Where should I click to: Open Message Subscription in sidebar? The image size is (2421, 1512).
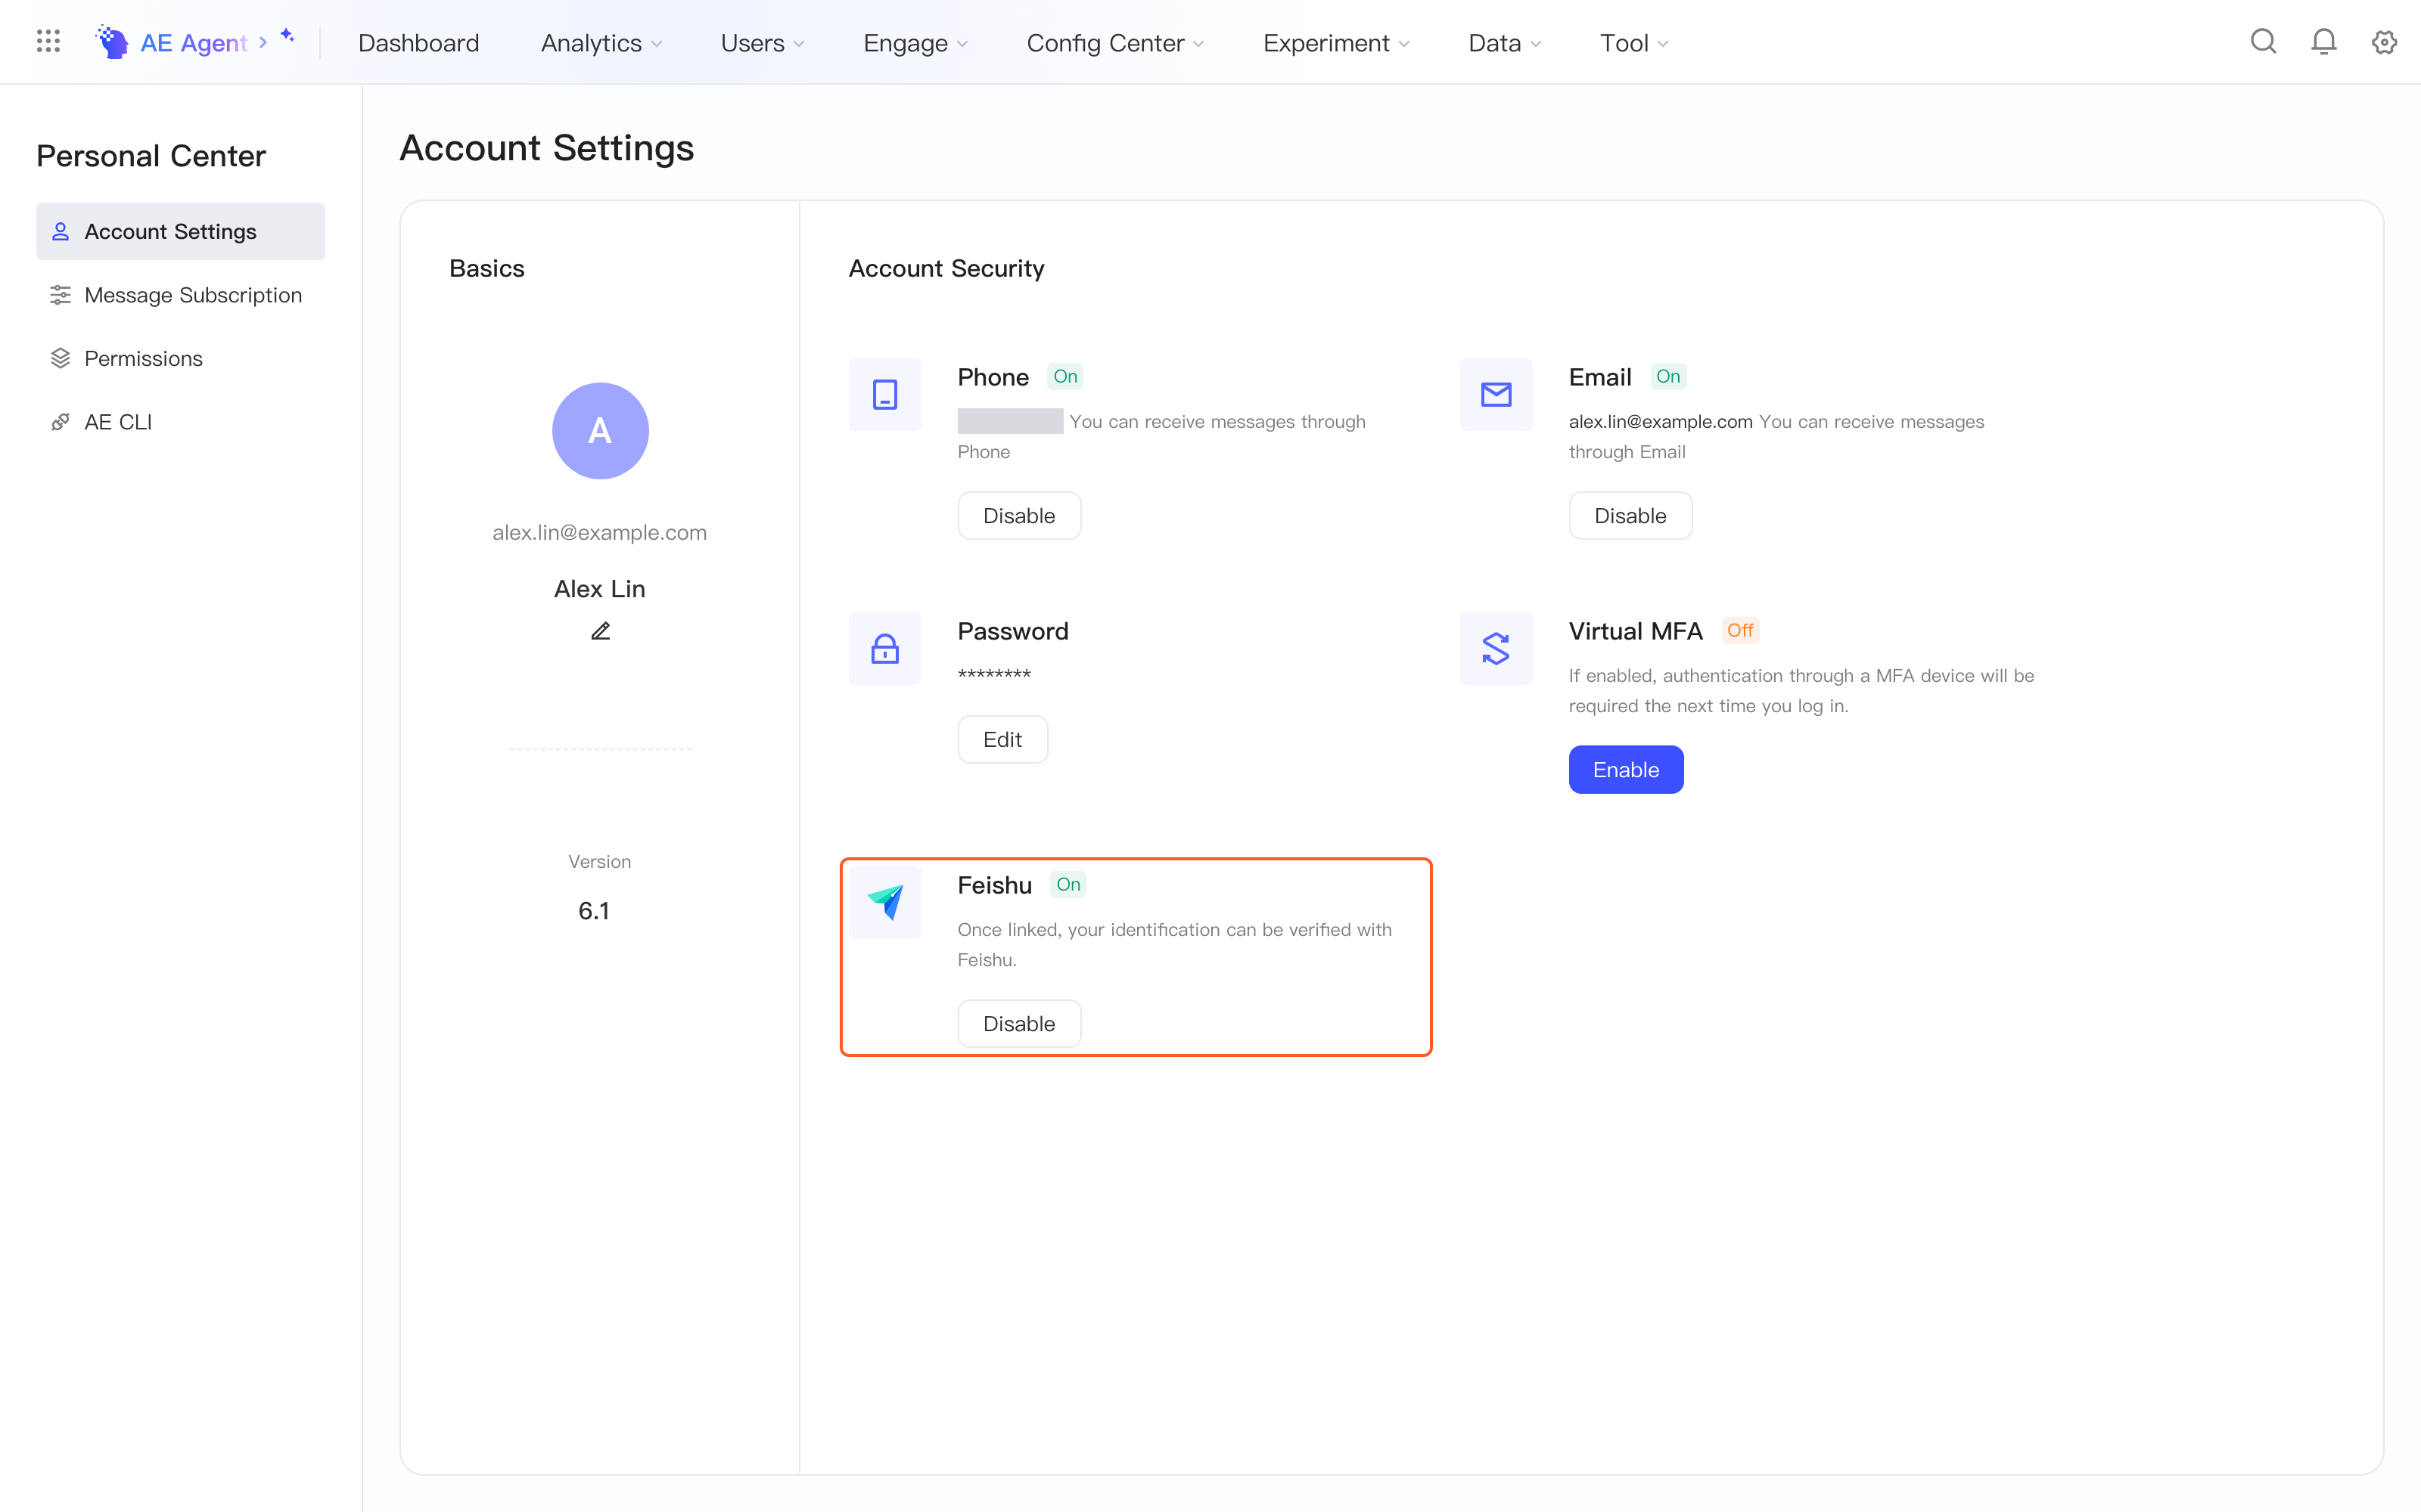coord(181,295)
